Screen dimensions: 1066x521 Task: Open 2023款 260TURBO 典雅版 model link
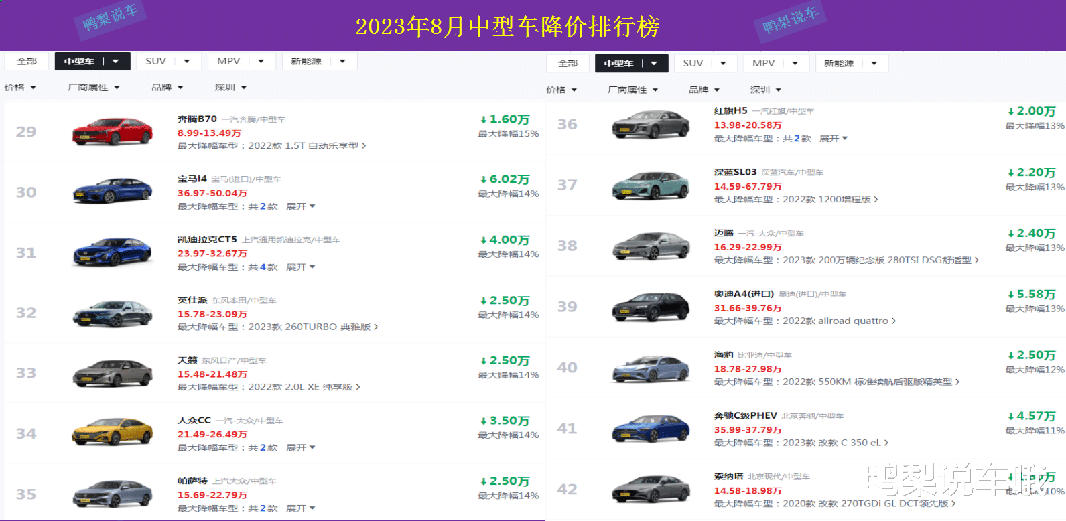[x=313, y=327]
